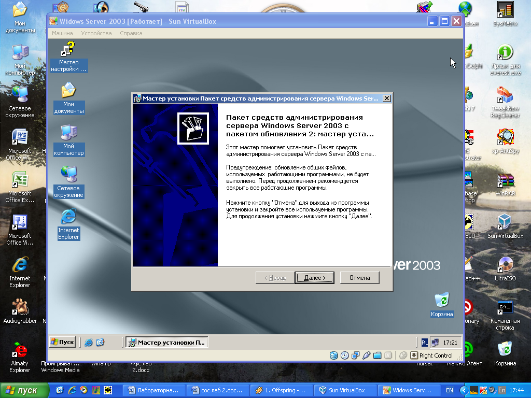
Task: Click the Right Control host key indicator
Action: click(436, 356)
